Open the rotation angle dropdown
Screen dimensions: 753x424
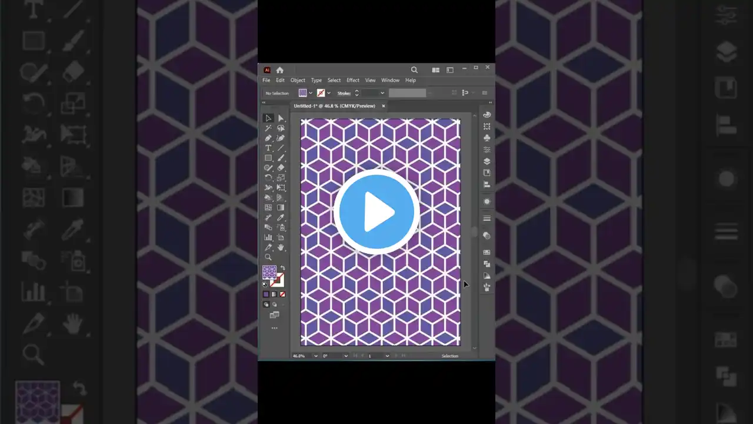pos(346,356)
